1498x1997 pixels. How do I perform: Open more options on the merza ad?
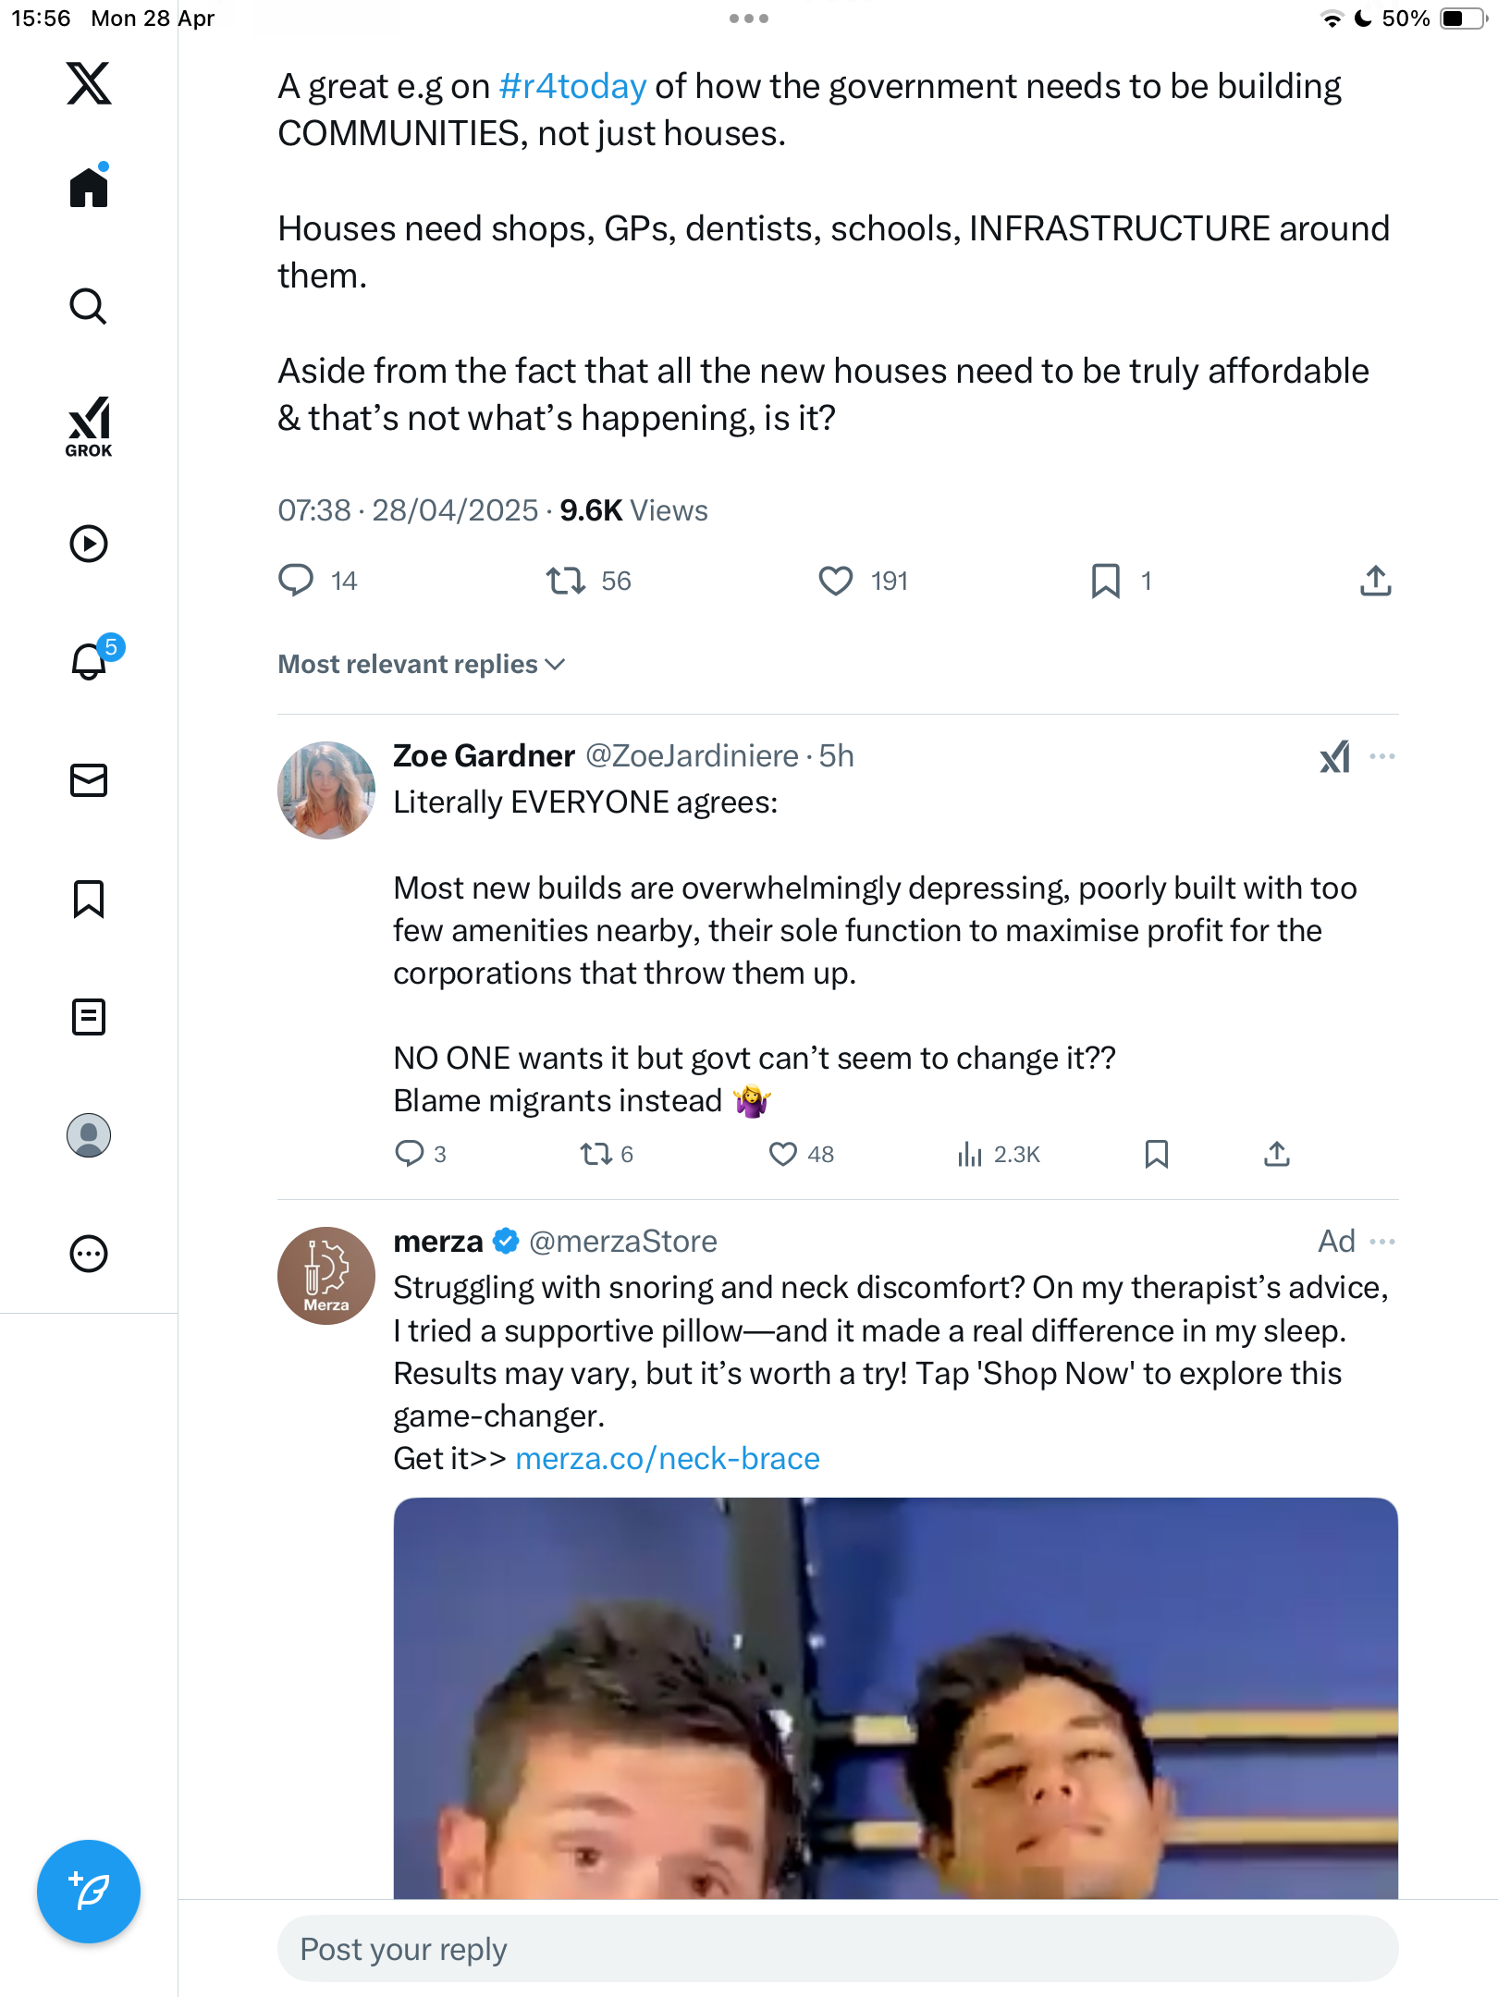(x=1382, y=1241)
